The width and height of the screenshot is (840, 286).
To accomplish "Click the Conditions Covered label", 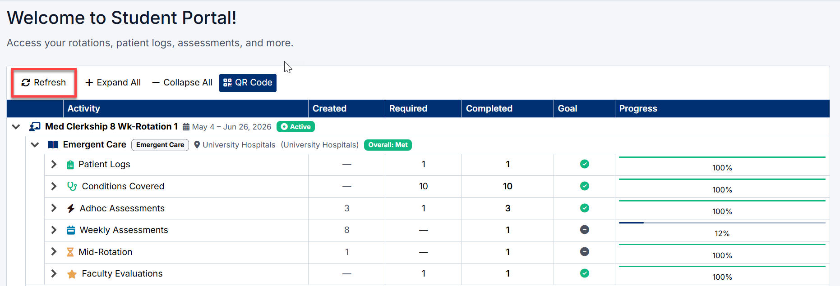I will tap(123, 186).
